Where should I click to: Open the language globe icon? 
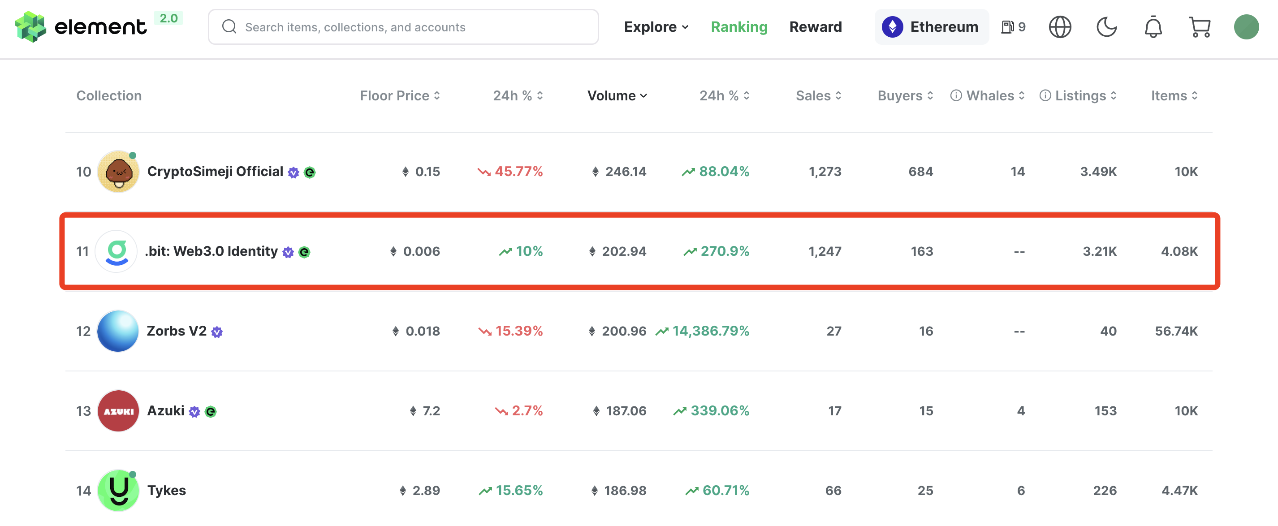tap(1060, 27)
